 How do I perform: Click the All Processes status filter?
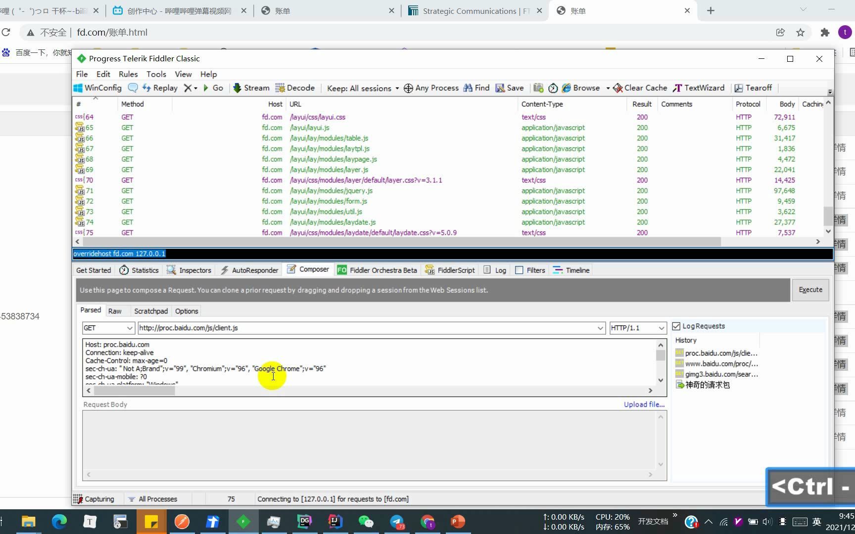click(152, 499)
